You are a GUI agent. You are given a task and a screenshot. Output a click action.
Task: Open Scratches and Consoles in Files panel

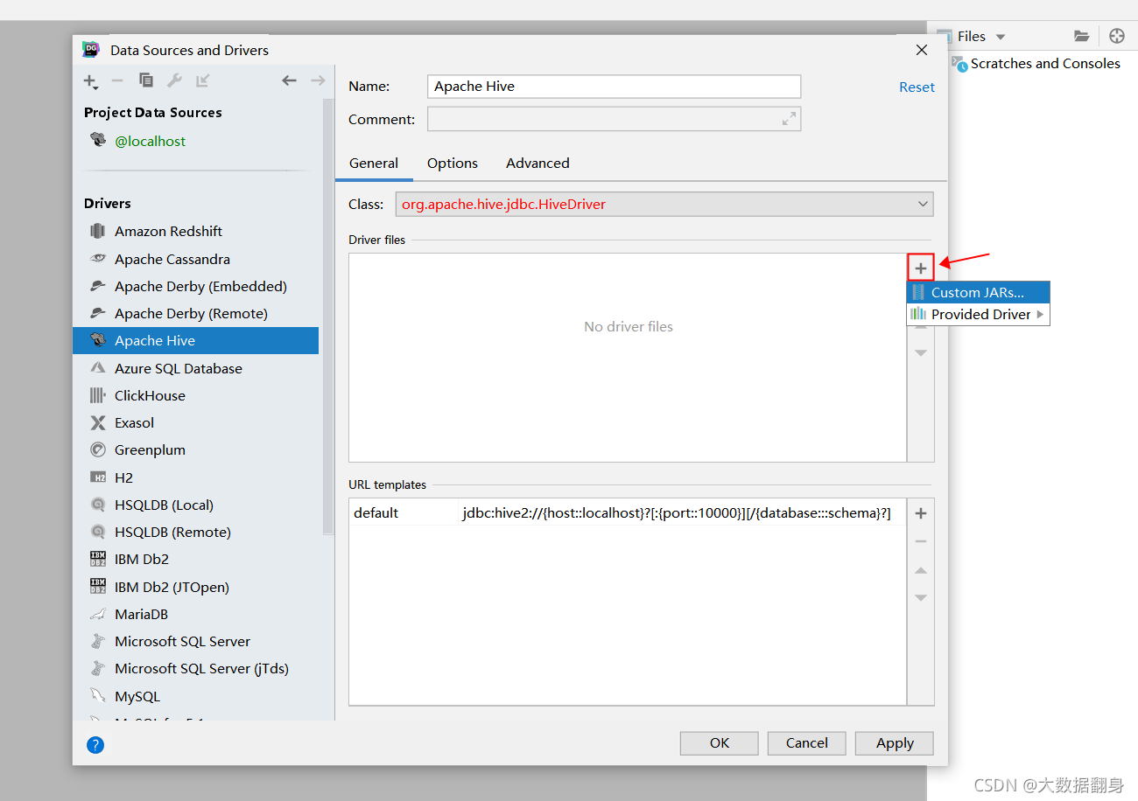1045,64
